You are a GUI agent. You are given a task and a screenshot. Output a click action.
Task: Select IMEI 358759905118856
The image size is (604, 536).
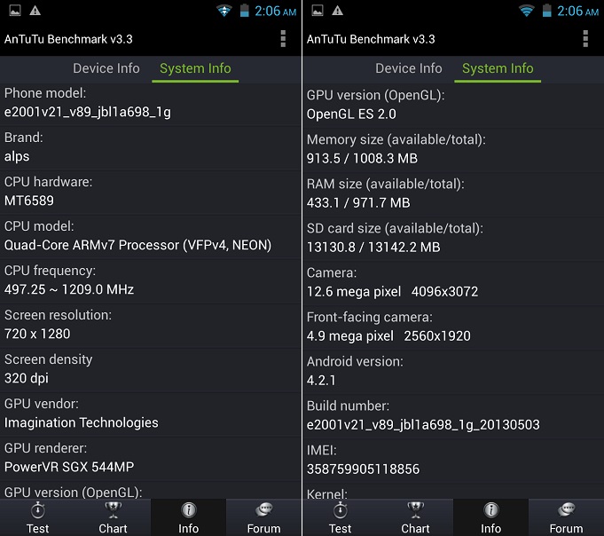pyautogui.click(x=364, y=469)
